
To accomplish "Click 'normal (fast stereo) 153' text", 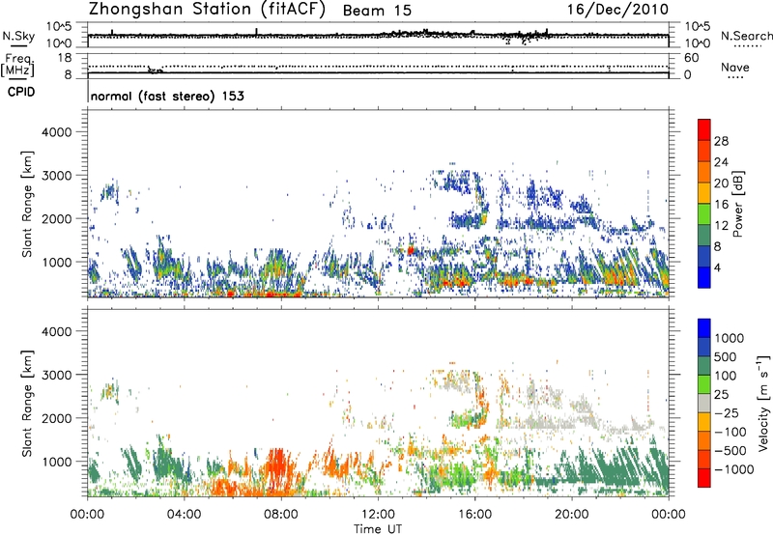I will (167, 96).
